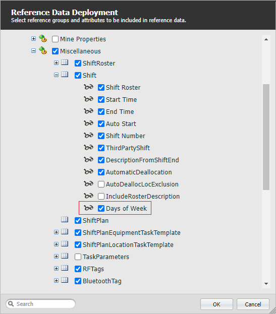276x314 pixels.
Task: Click the ShiftRoster table icon
Action: tap(65, 62)
